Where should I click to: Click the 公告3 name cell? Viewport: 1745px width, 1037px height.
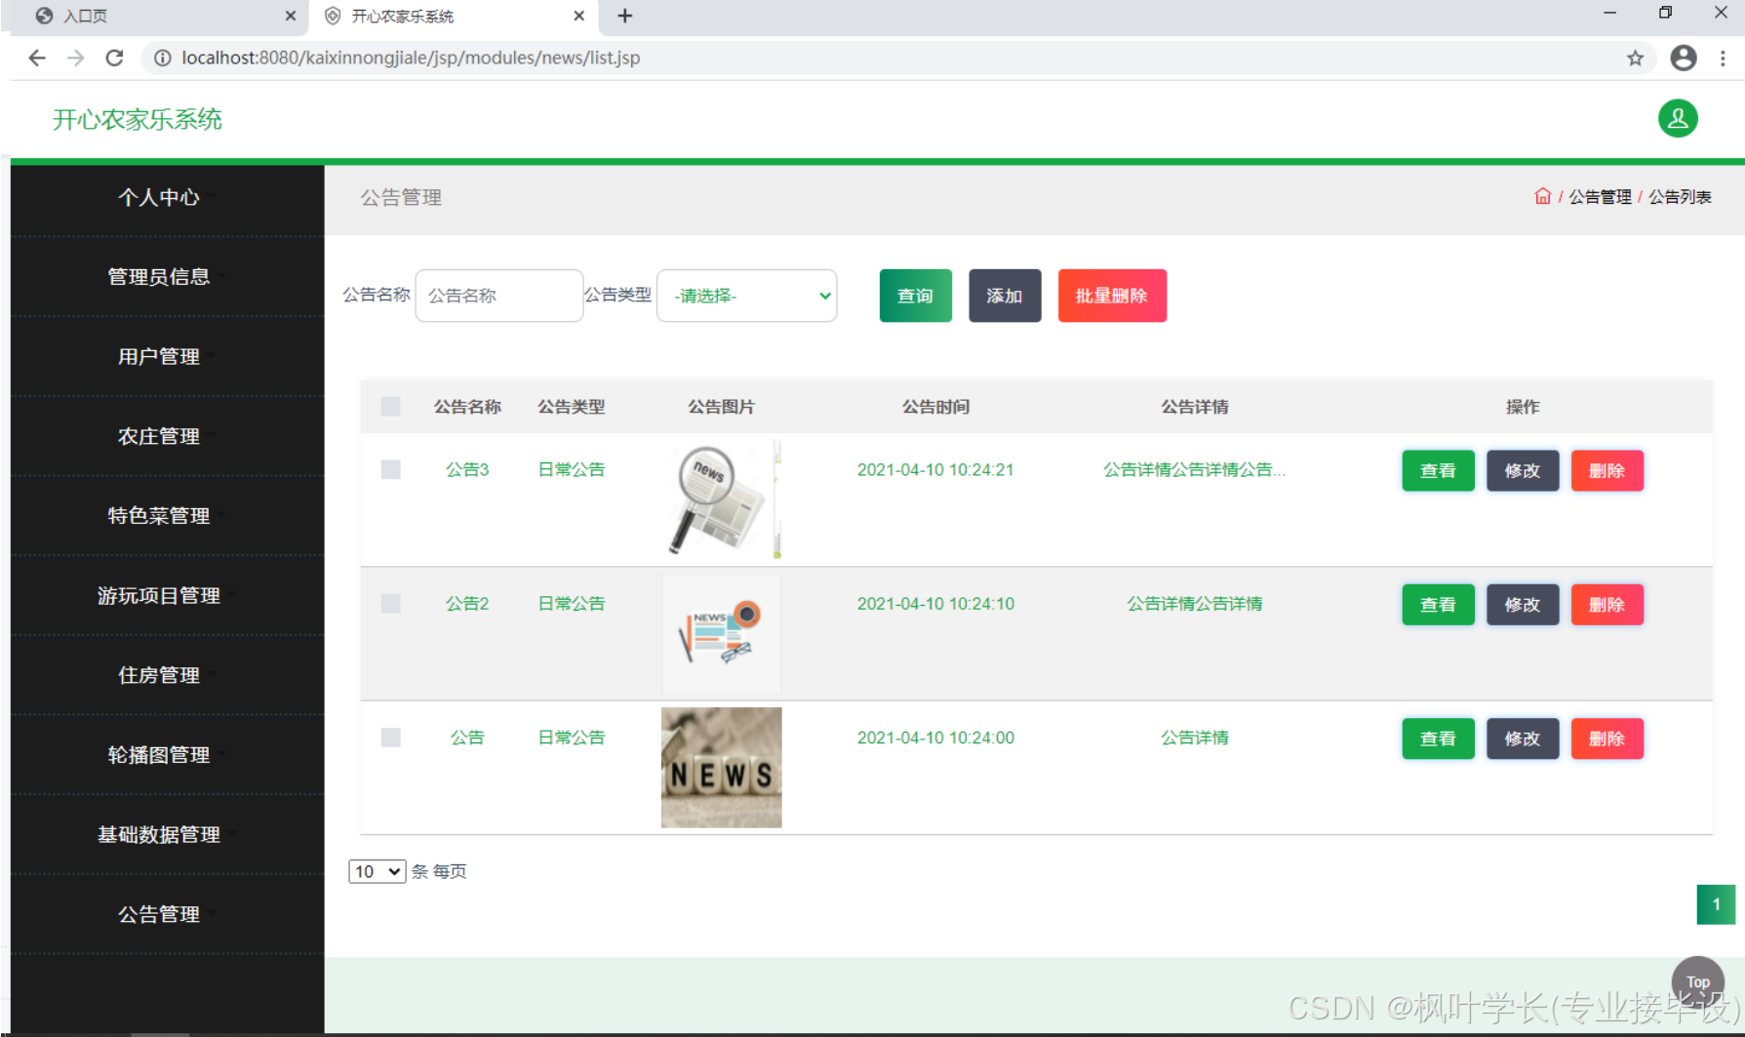click(467, 469)
